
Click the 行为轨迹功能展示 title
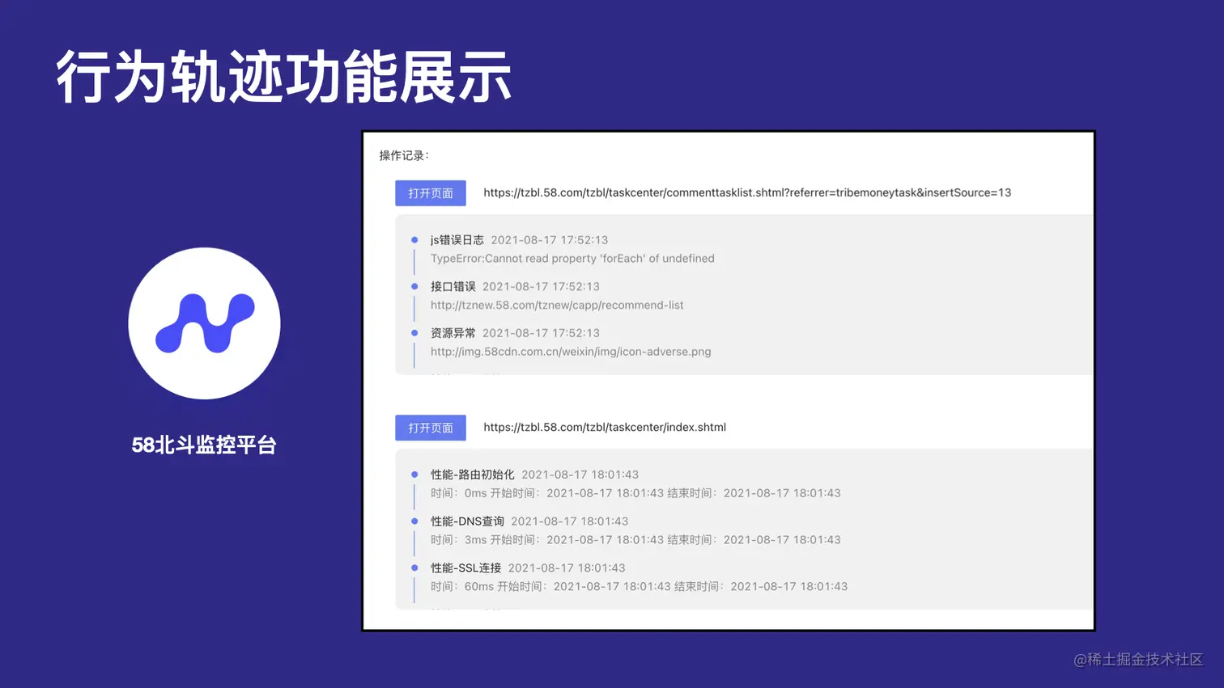pyautogui.click(x=283, y=75)
